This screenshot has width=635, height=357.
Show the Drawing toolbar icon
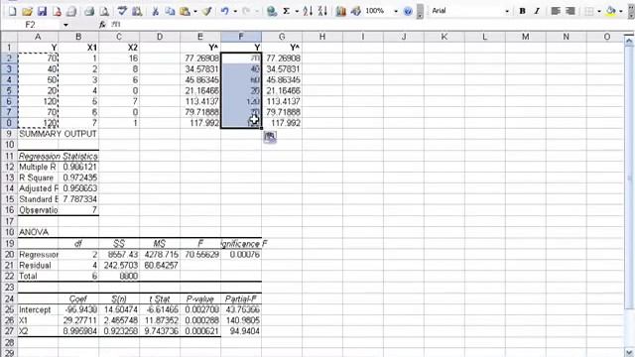pos(356,11)
